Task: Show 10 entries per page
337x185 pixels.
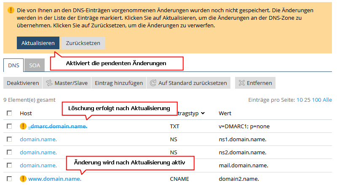Action: pyautogui.click(x=300, y=100)
